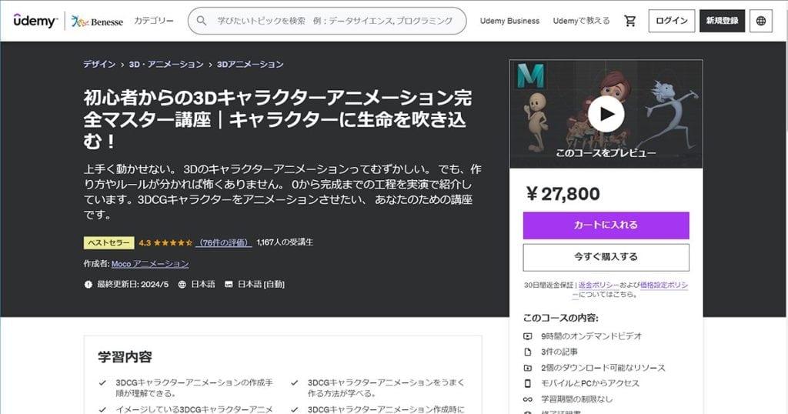788x414 pixels.
Task: Click the 新規登録 button
Action: (x=722, y=21)
